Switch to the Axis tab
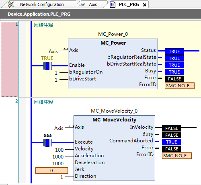201x185 pixels. [92, 4]
